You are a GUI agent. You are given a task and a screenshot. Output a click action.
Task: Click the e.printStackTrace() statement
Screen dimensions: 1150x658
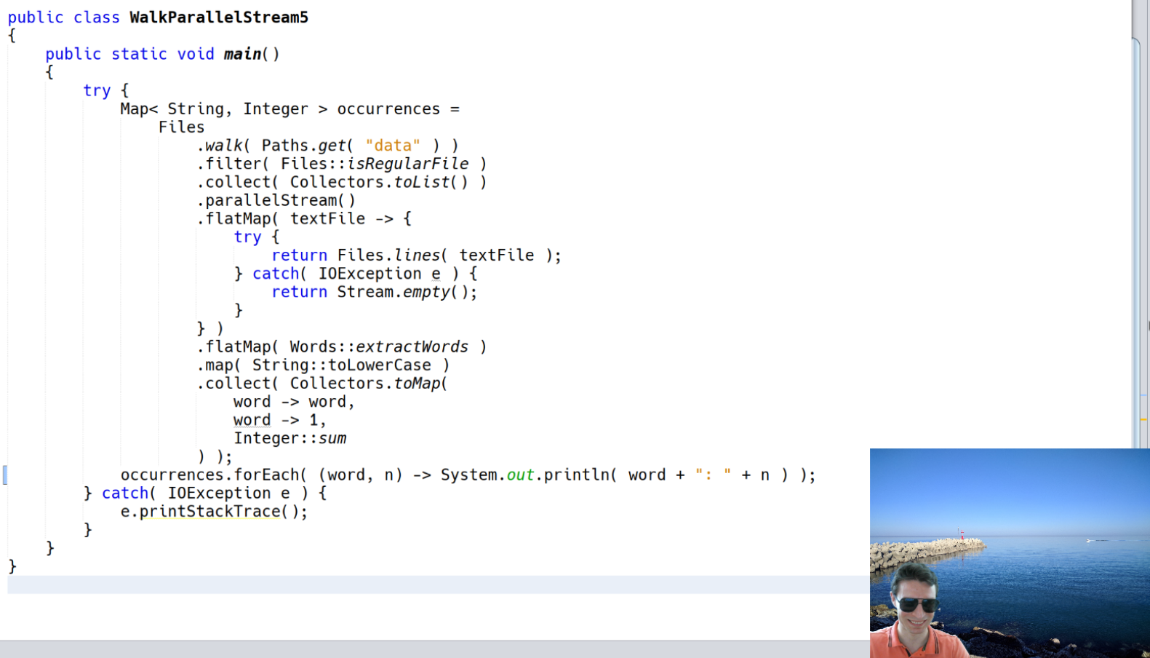coord(214,512)
